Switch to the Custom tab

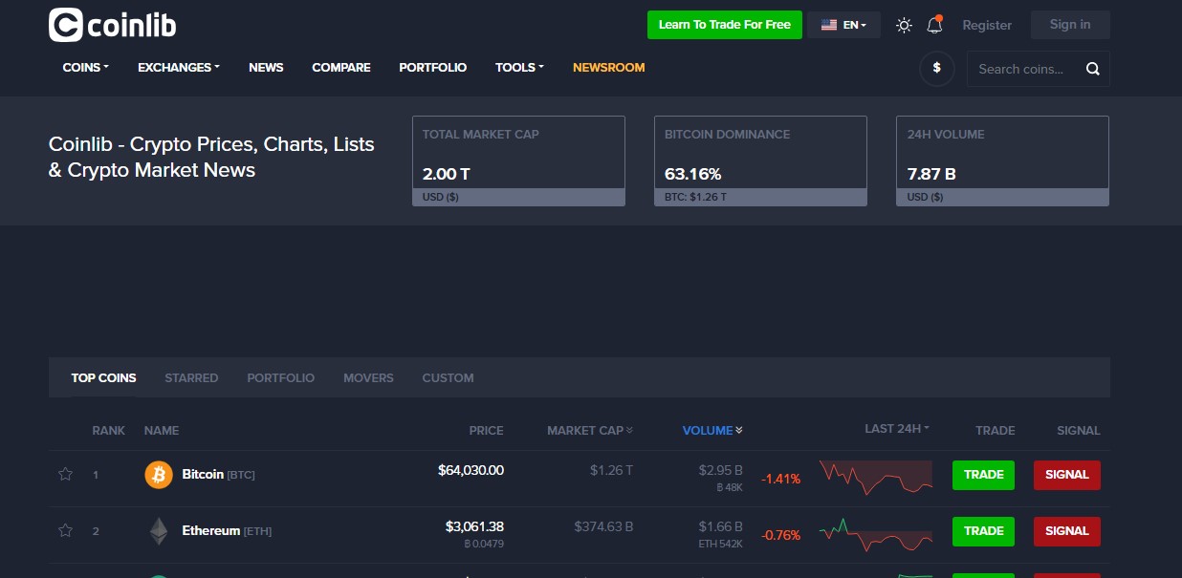coord(448,378)
